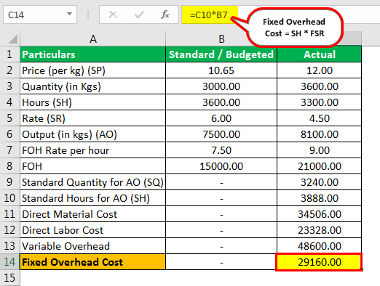
Task: Select cell 'Rate (SR)'
Action: coord(93,118)
